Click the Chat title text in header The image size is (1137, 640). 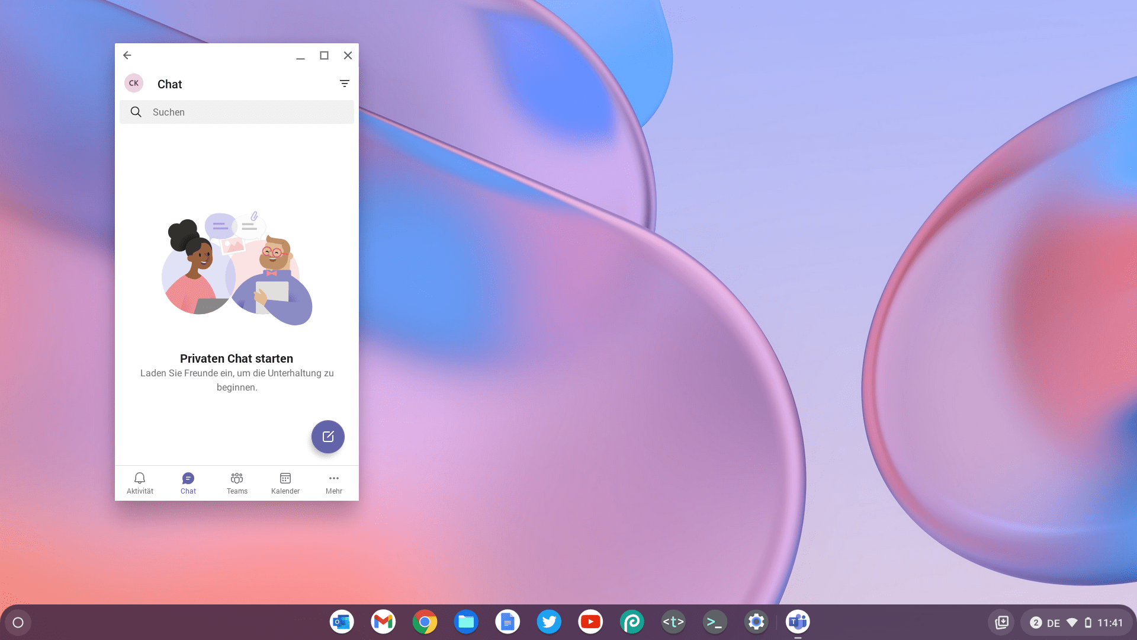[169, 84]
